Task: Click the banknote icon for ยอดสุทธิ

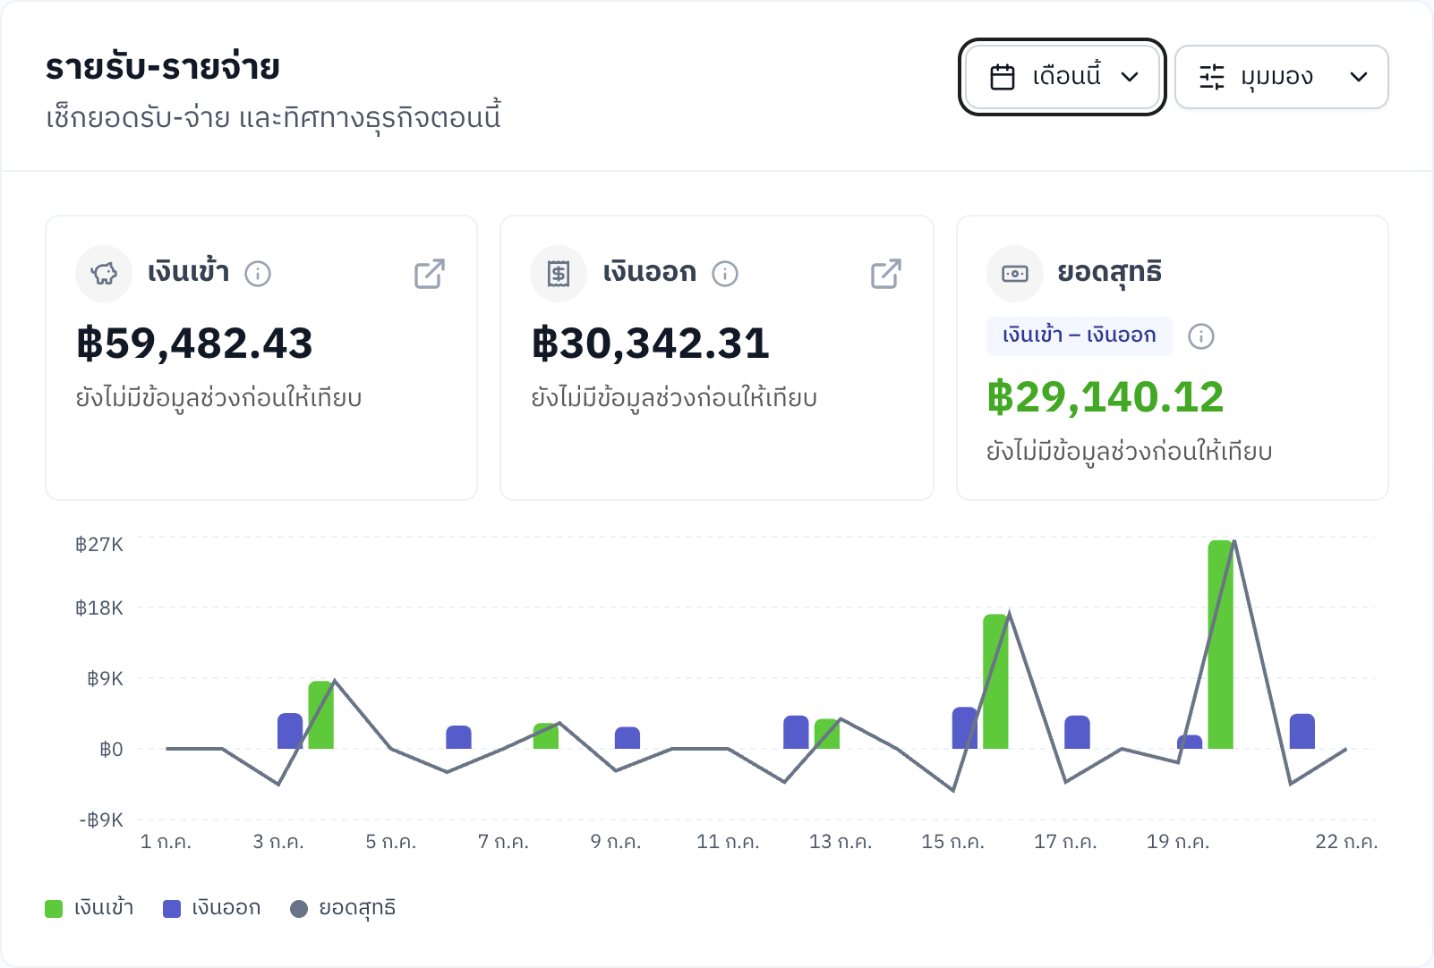Action: pyautogui.click(x=1015, y=274)
